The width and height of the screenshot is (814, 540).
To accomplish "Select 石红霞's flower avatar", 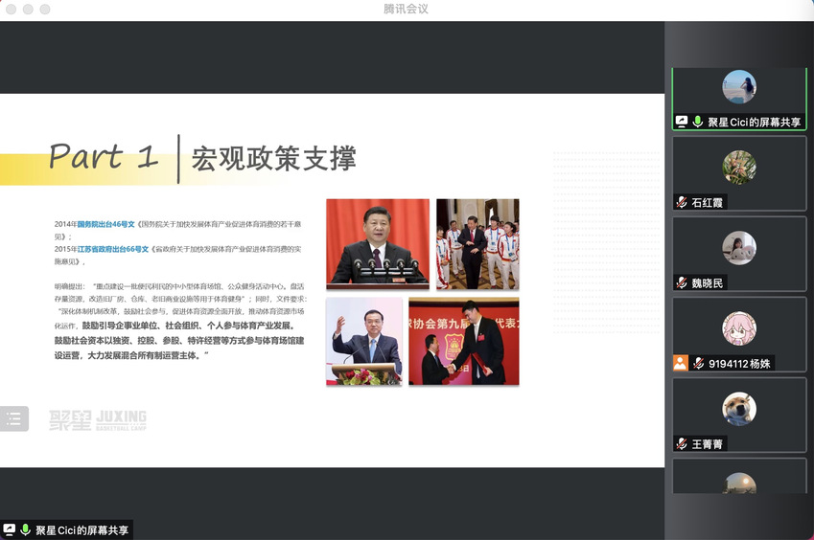I will pyautogui.click(x=739, y=168).
